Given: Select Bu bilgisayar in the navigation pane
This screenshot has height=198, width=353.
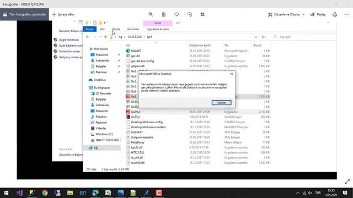Looking at the screenshot, I should click(101, 88).
